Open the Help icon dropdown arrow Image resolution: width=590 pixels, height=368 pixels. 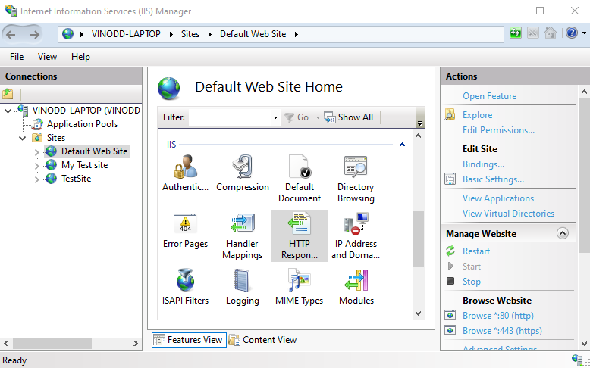tap(584, 33)
